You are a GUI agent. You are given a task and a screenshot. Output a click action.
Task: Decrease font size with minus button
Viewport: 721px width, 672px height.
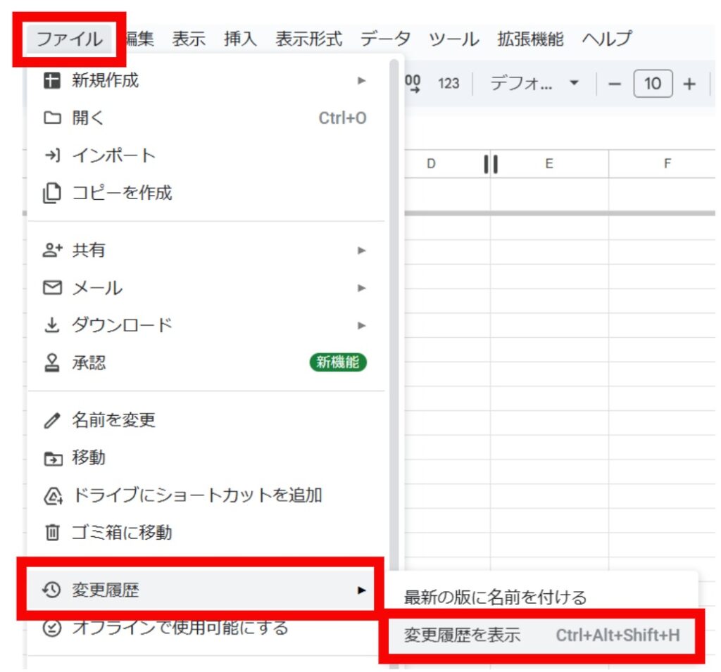click(615, 84)
